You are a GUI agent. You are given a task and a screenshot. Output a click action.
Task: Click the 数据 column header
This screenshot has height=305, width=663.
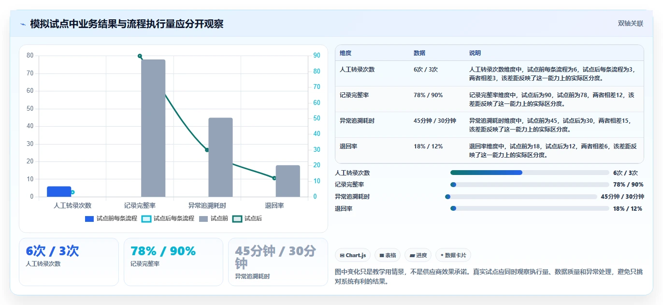point(419,53)
